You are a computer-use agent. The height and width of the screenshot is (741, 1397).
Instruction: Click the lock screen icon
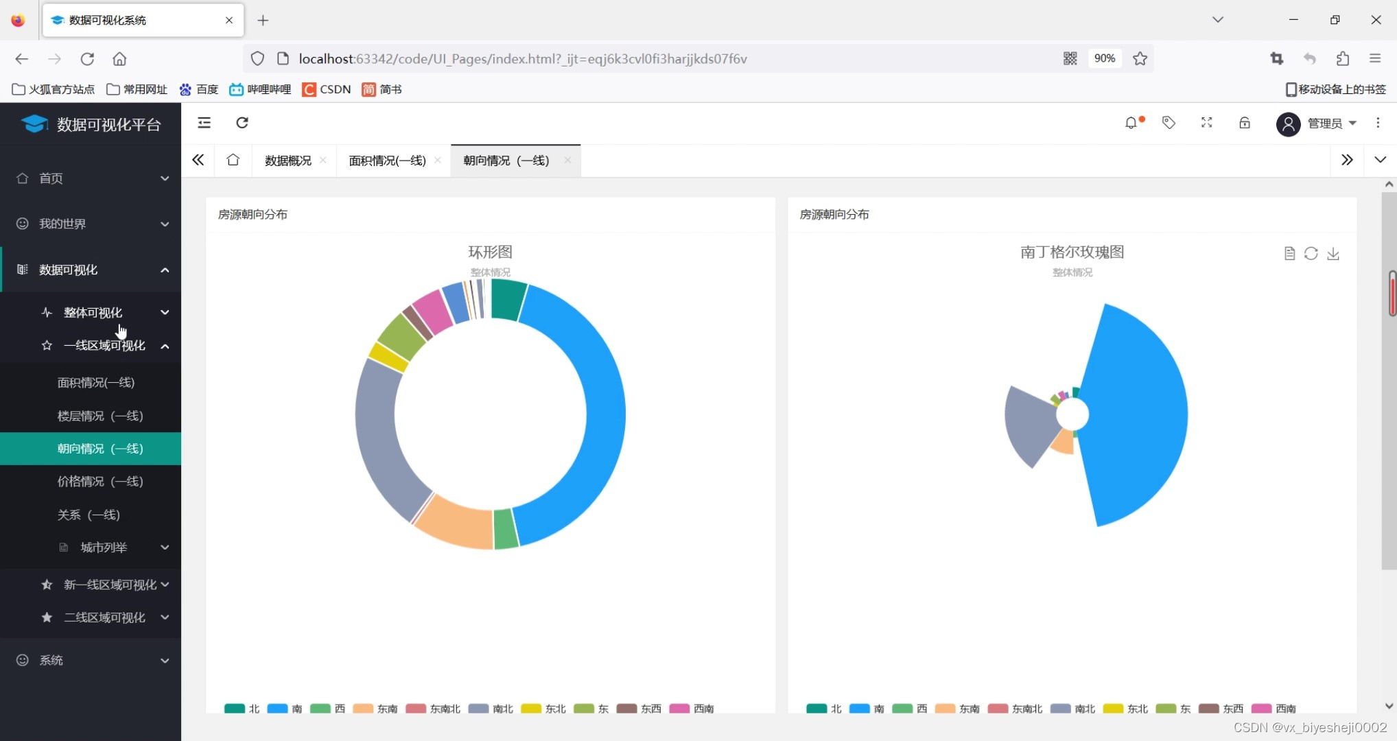click(1244, 123)
